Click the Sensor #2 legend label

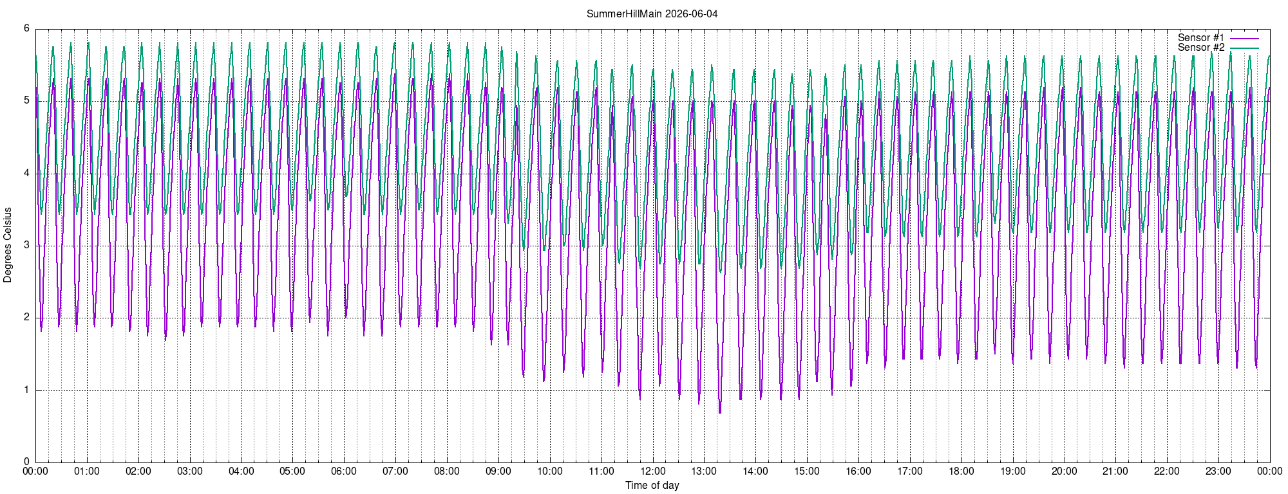[x=1201, y=48]
